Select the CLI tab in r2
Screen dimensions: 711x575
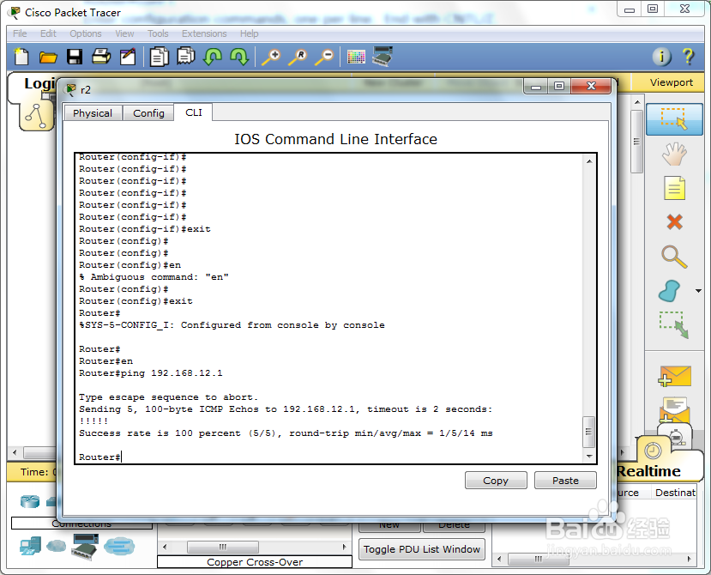pyautogui.click(x=194, y=112)
